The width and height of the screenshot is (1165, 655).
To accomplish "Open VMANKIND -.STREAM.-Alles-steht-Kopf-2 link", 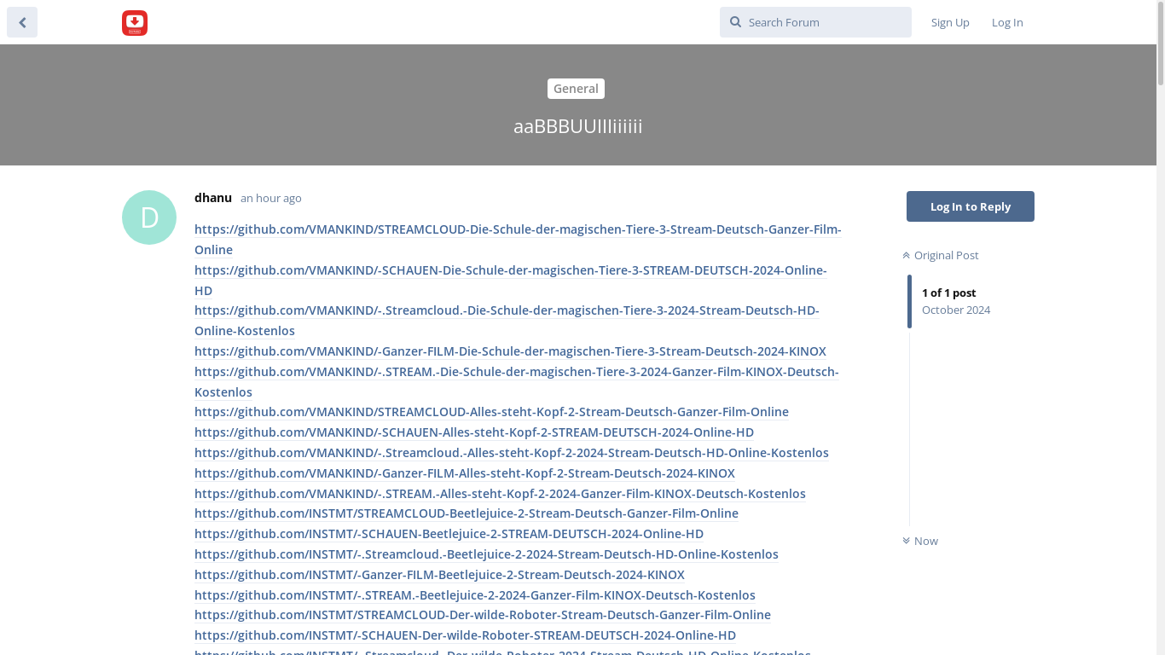I will coord(500,494).
